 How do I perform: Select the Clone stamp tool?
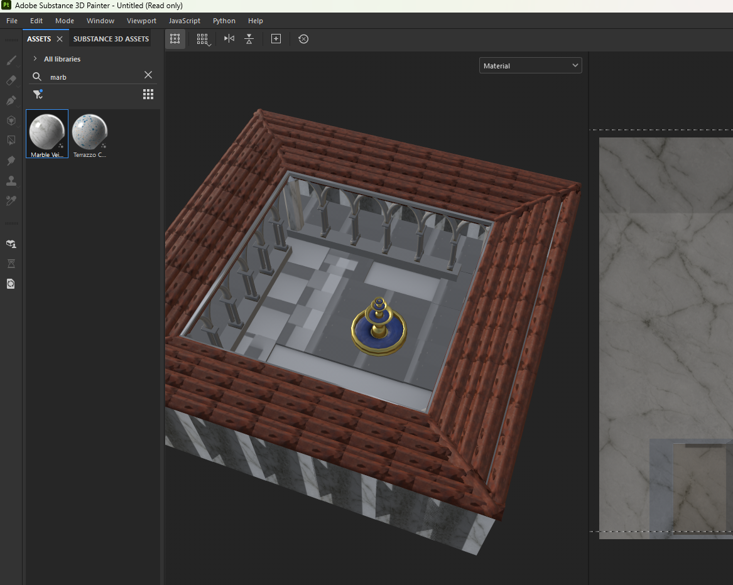10,181
